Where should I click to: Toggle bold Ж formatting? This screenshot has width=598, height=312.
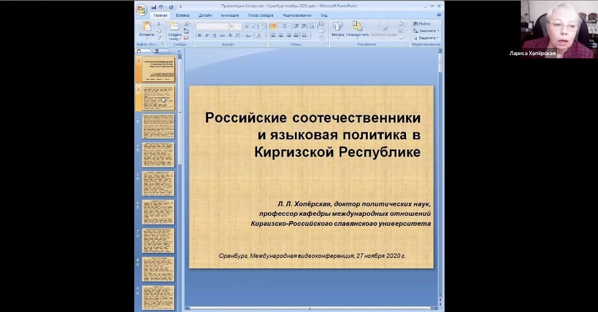[x=200, y=35]
